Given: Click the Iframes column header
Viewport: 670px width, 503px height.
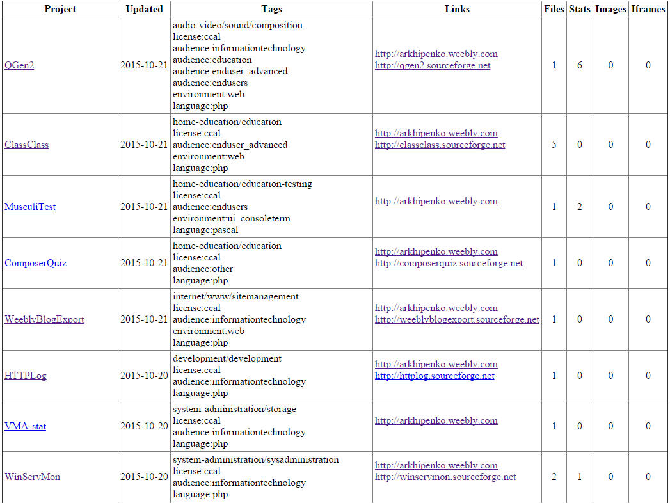Looking at the screenshot, I should (648, 9).
